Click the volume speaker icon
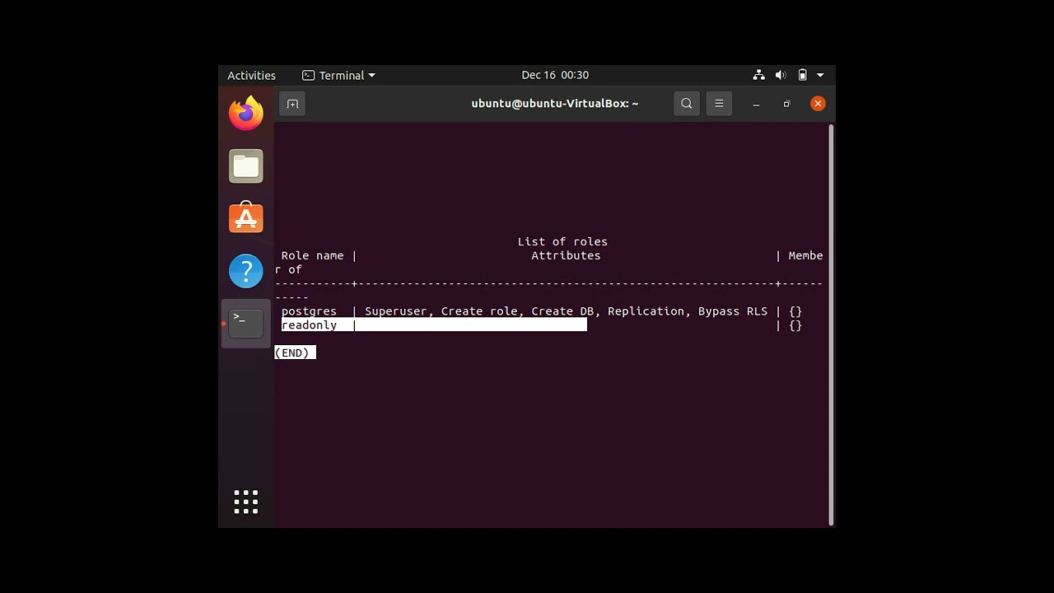 click(781, 75)
